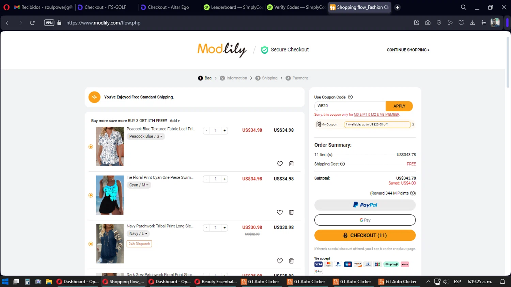Image resolution: width=511 pixels, height=287 pixels.
Task: Add Peacock Blue top to wishlist heart
Action: coord(280,164)
